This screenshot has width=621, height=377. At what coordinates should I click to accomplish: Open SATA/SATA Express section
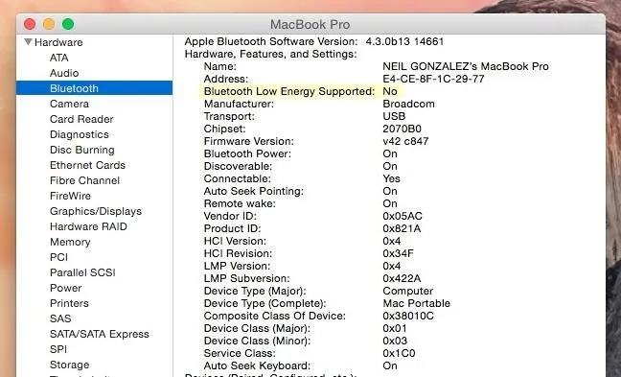100,334
